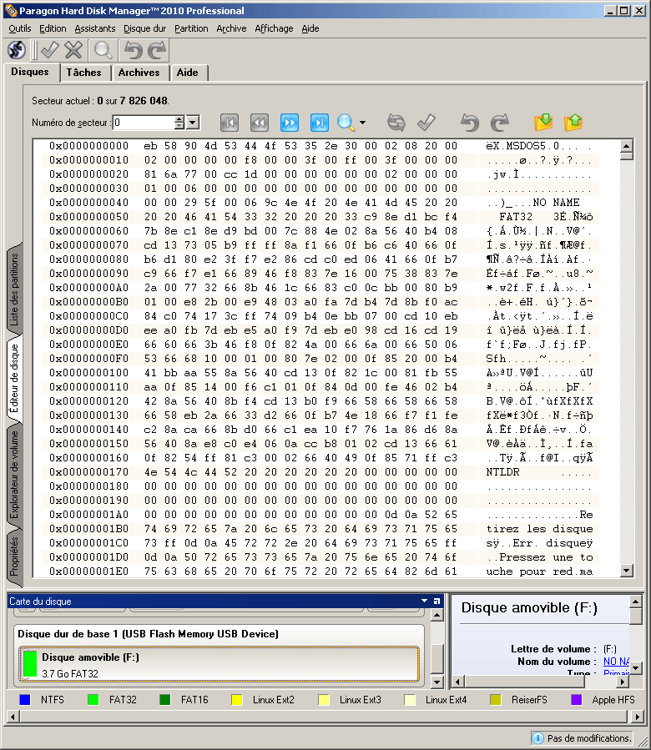Click the Numéro de secteur input field

144,123
